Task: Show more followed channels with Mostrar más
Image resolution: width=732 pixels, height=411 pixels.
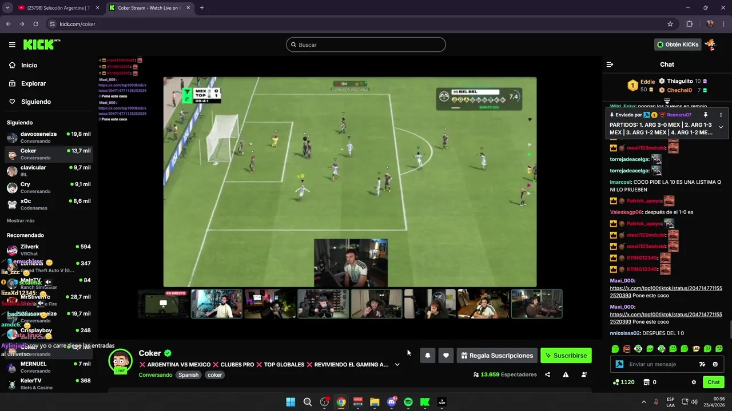Action: (x=21, y=220)
